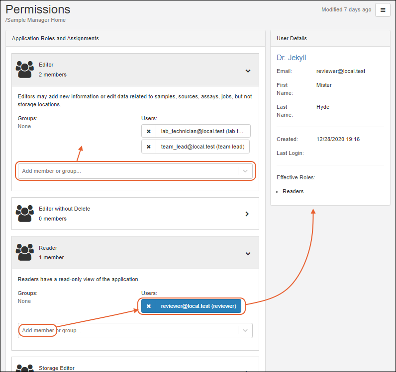396x372 pixels.
Task: Select the reviewer@local.test user button
Action: (x=198, y=306)
